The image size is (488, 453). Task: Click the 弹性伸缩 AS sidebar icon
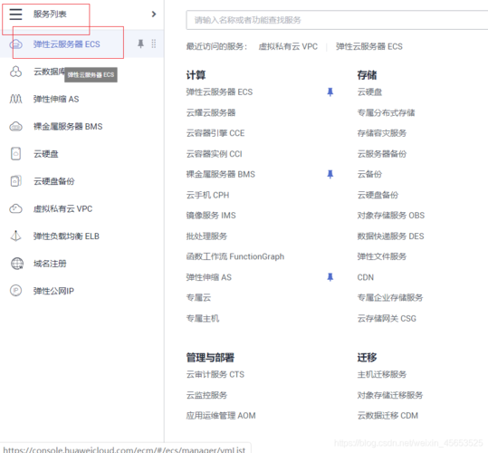tap(16, 99)
